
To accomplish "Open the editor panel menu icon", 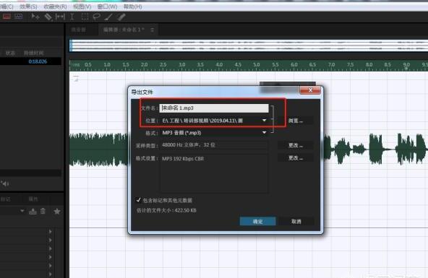I will tap(152, 30).
